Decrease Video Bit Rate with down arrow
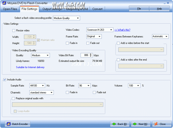 click(91, 56)
